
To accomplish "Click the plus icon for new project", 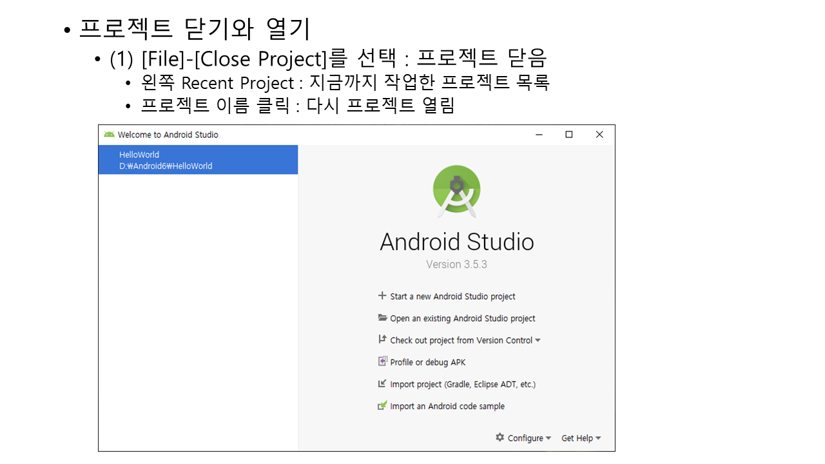I will coord(382,296).
